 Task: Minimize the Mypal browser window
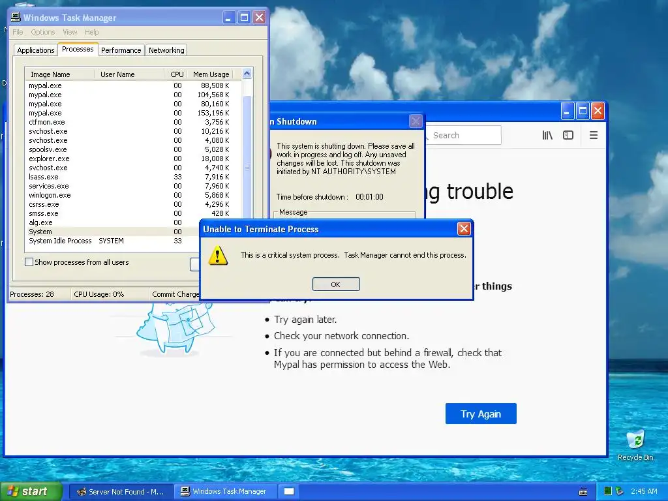567,112
